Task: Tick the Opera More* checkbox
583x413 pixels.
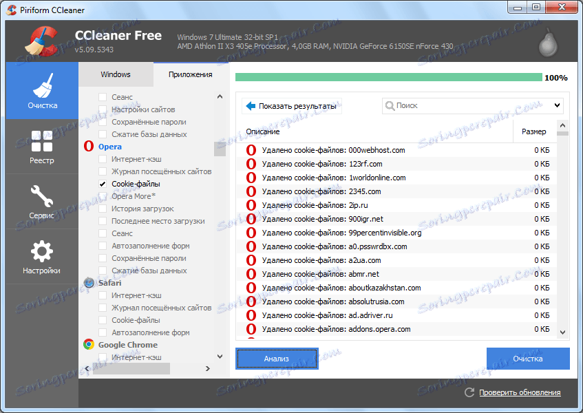Action: (103, 196)
